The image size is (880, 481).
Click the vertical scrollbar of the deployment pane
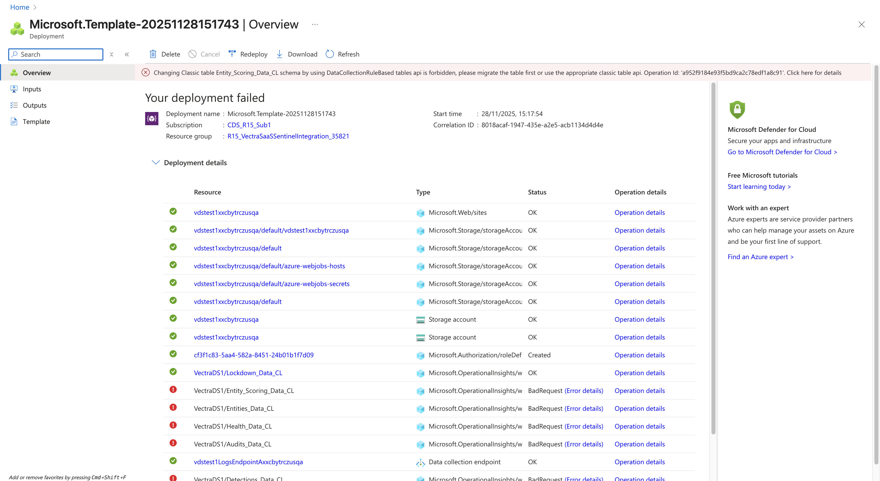tap(713, 259)
